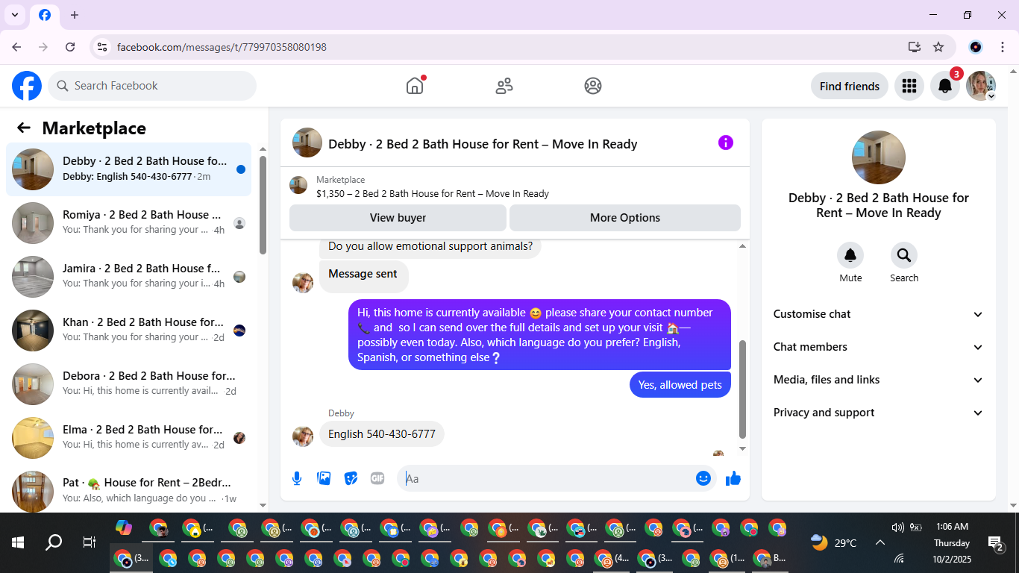
Task: Mute conversation with the bell icon
Action: [850, 256]
